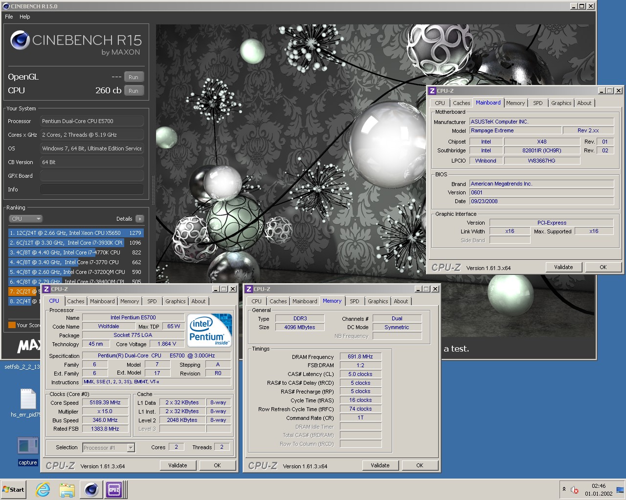Open Graphics tab in CPU-Z Memory window
The height and width of the screenshot is (500, 626).
(x=378, y=301)
